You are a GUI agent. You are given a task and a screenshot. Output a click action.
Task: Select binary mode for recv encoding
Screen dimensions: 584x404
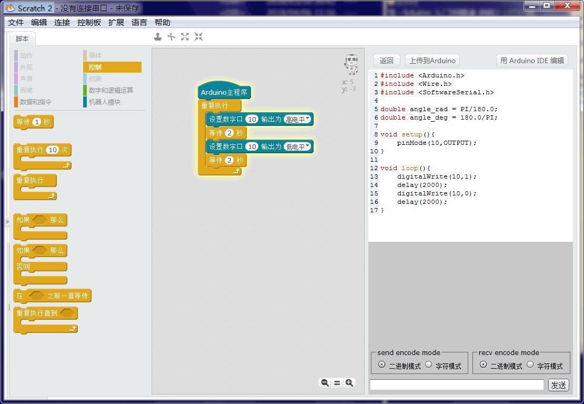pyautogui.click(x=483, y=364)
